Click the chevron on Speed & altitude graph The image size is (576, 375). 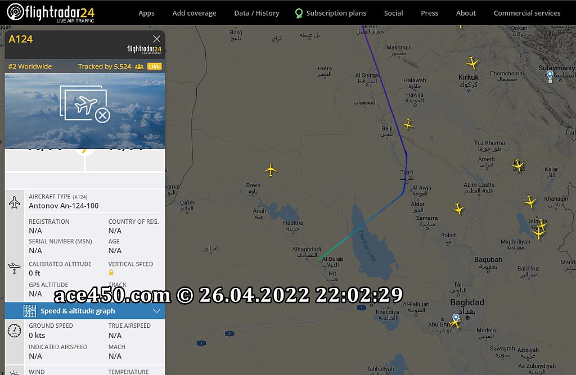156,311
